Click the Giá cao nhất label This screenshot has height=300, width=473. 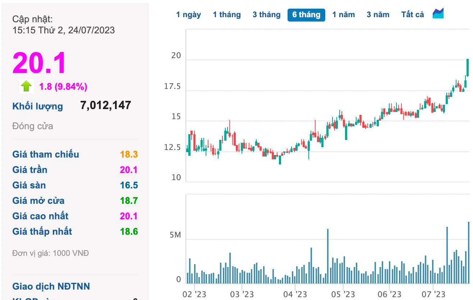pos(40,216)
